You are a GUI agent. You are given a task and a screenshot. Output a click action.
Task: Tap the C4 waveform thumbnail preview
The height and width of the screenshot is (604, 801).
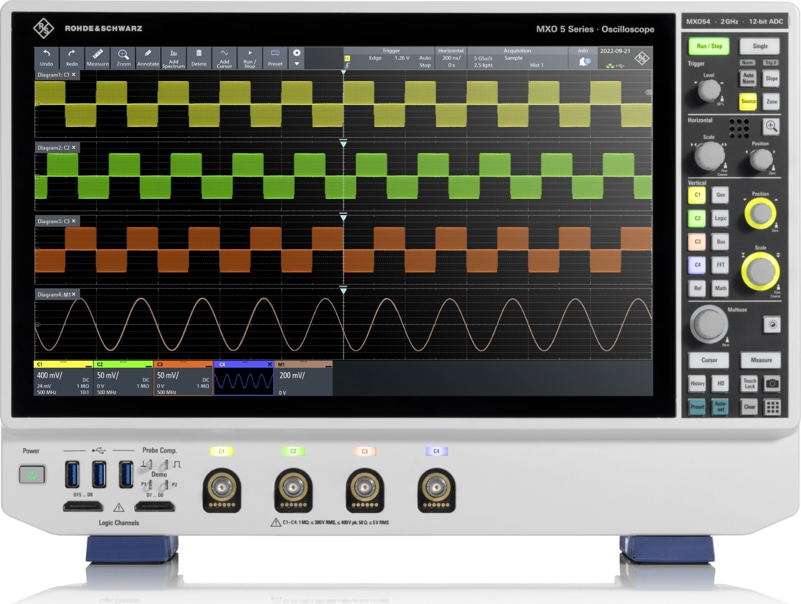(x=243, y=381)
